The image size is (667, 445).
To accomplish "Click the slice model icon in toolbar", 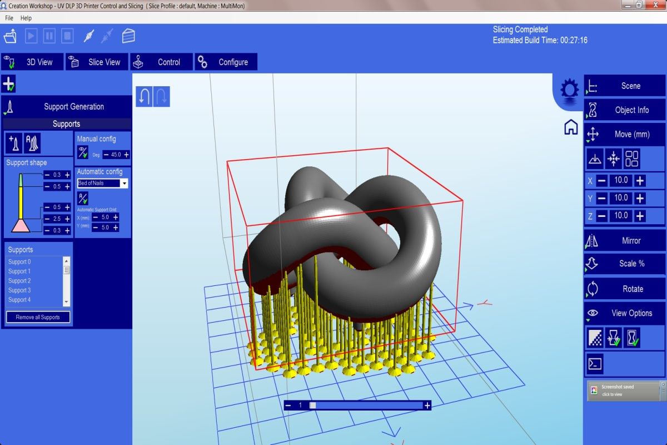I will pyautogui.click(x=128, y=36).
